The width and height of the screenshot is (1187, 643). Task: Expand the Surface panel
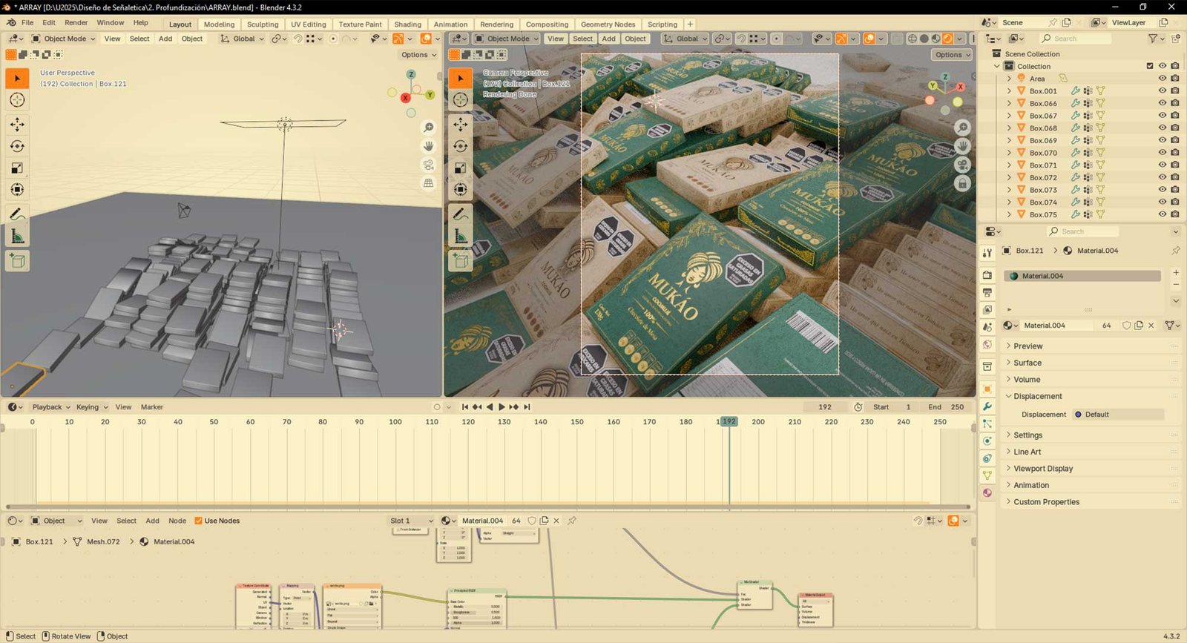click(1027, 363)
